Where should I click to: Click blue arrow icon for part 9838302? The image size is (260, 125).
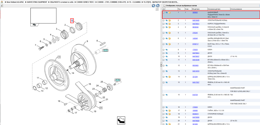(166, 27)
